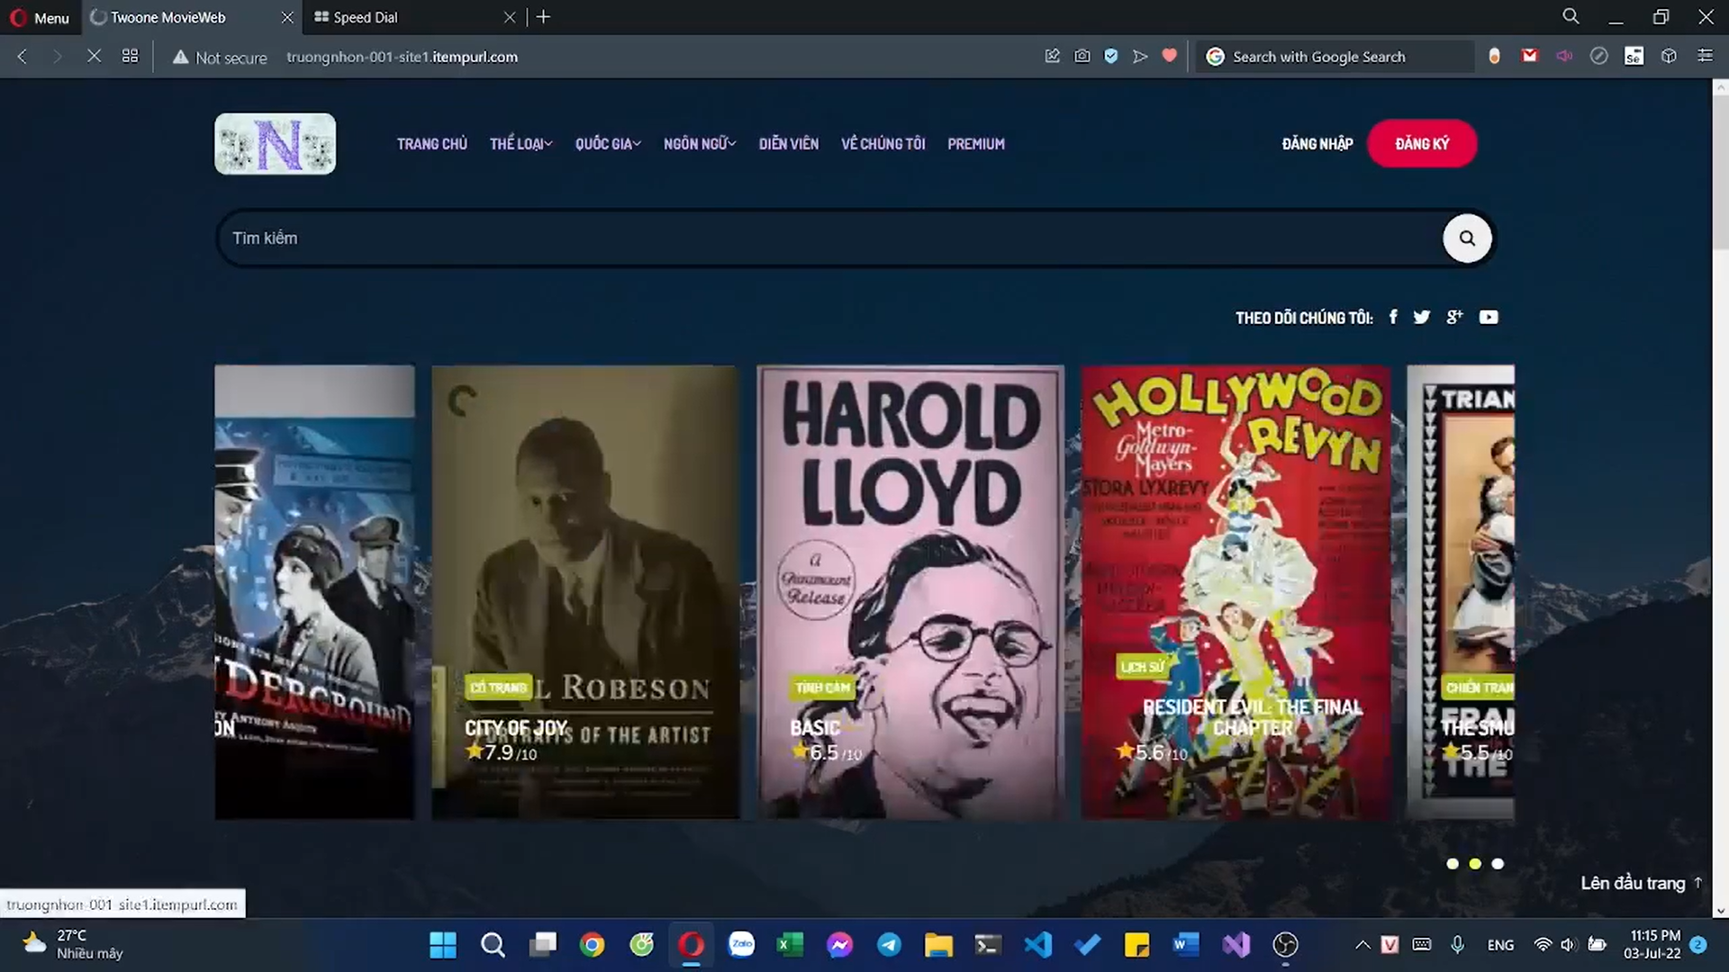
Task: Open a new tab with plus button
Action: click(543, 17)
